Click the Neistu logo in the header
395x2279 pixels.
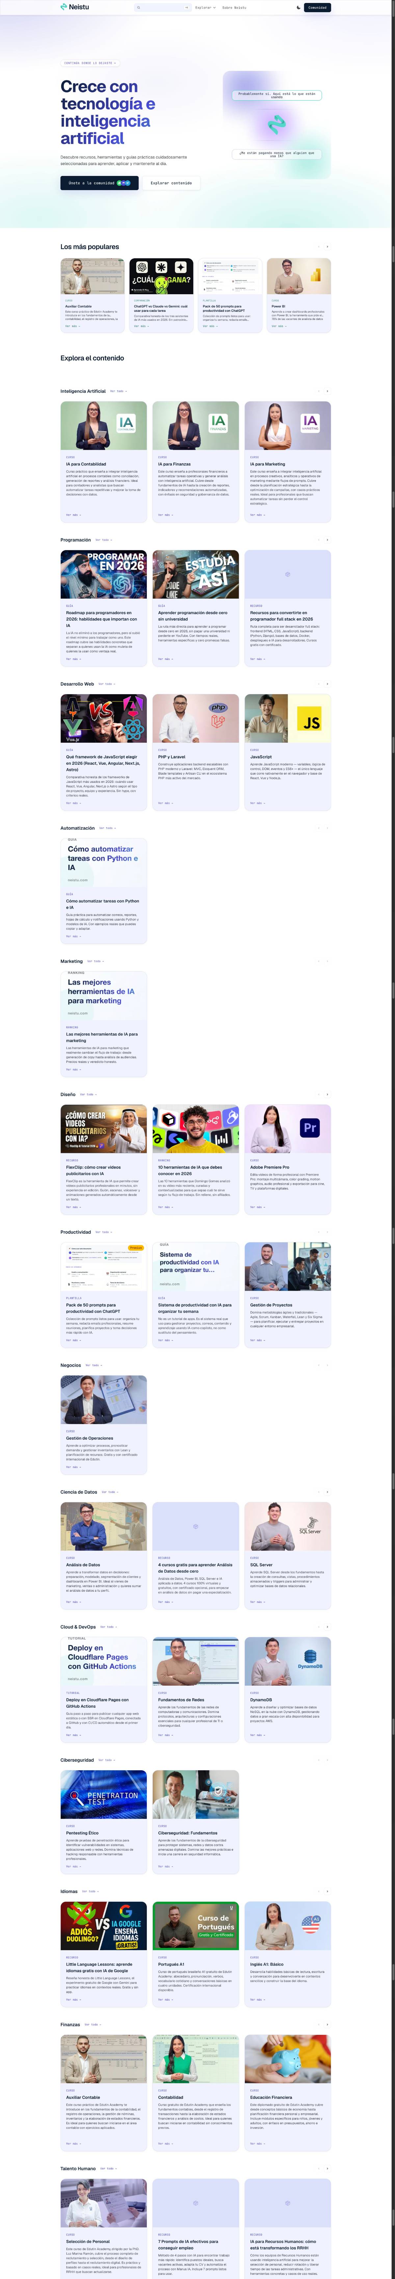point(75,7)
